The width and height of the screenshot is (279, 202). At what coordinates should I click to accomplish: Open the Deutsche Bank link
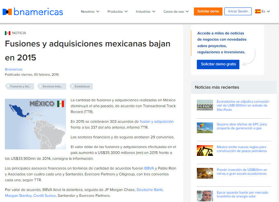150,190
